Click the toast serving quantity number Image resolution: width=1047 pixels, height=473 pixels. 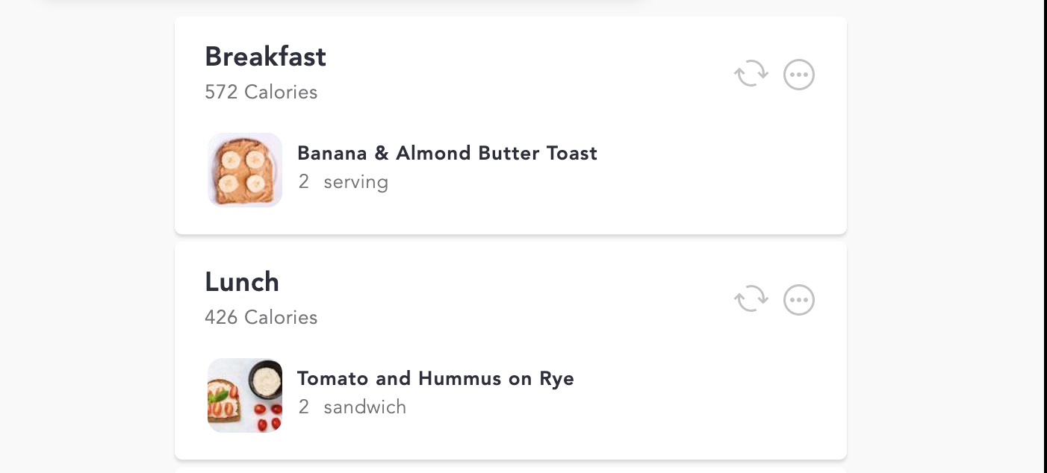coord(303,182)
